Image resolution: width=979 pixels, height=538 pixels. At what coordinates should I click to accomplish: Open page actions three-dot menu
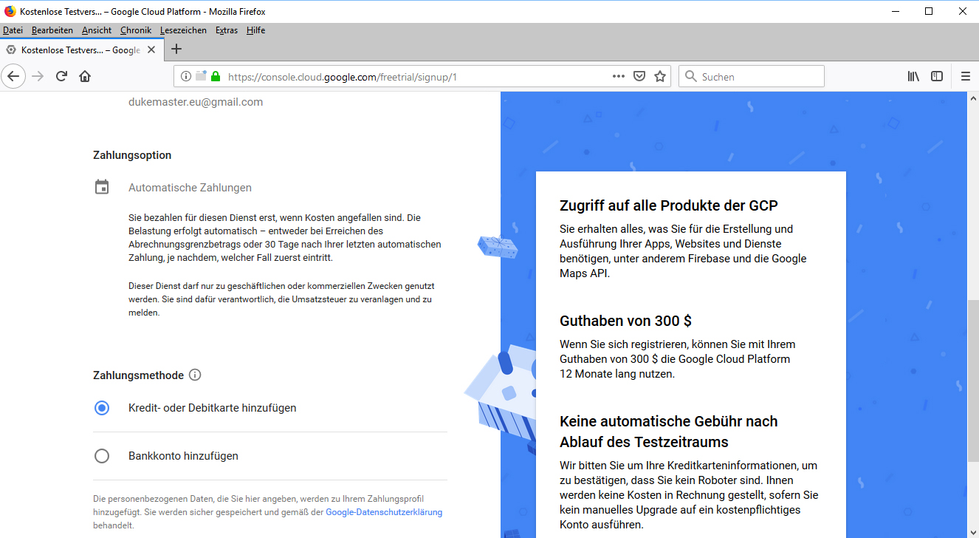(619, 76)
